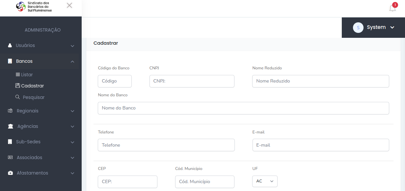Click the Sindicato dos Bancários logo
The width and height of the screenshot is (405, 191).
coord(34,7)
